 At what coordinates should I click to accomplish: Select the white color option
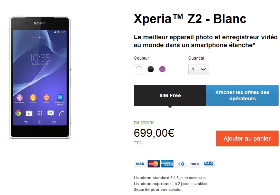click(x=139, y=69)
